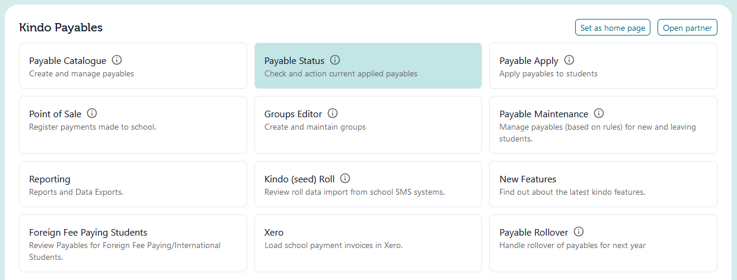Show info for Groups Editor
737x280 pixels.
tap(333, 113)
